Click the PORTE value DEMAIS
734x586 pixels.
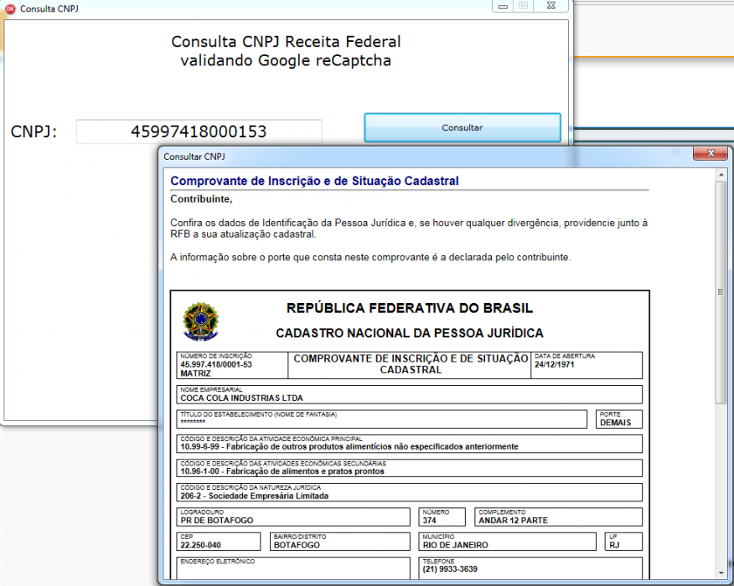click(x=616, y=422)
